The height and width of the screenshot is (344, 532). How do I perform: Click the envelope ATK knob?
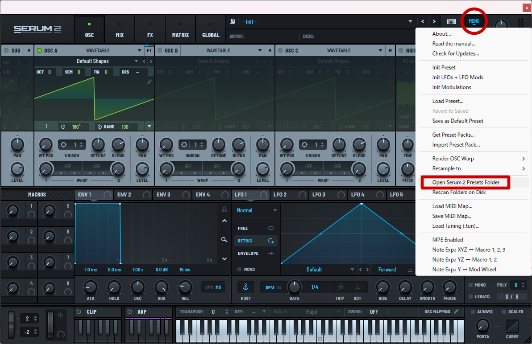pos(90,287)
